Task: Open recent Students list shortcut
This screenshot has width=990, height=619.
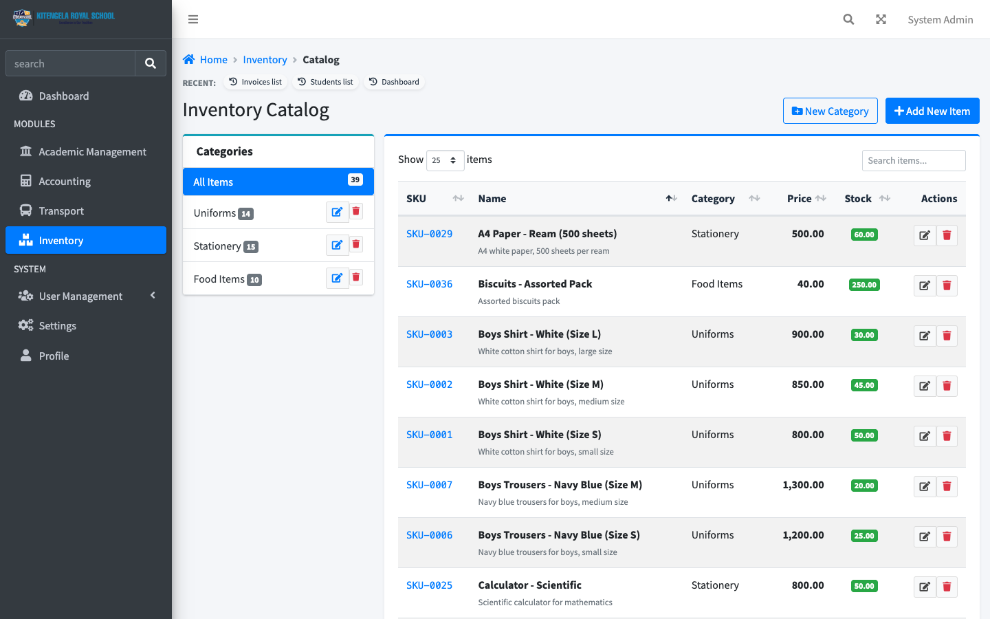Action: point(326,82)
